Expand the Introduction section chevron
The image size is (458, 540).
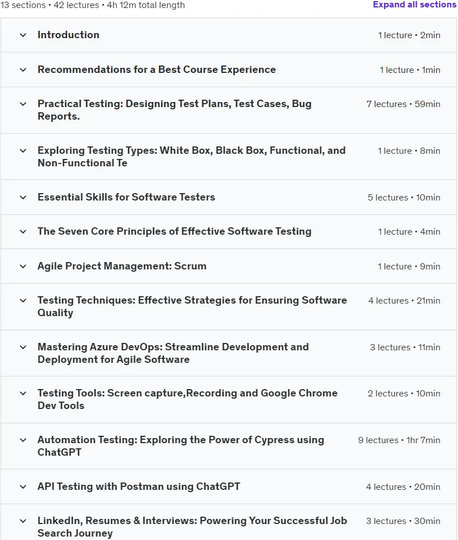coord(23,35)
